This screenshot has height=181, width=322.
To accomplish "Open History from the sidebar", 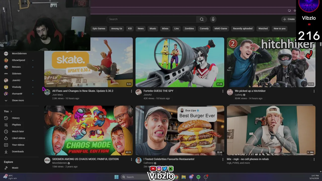I will pyautogui.click(x=16, y=118).
